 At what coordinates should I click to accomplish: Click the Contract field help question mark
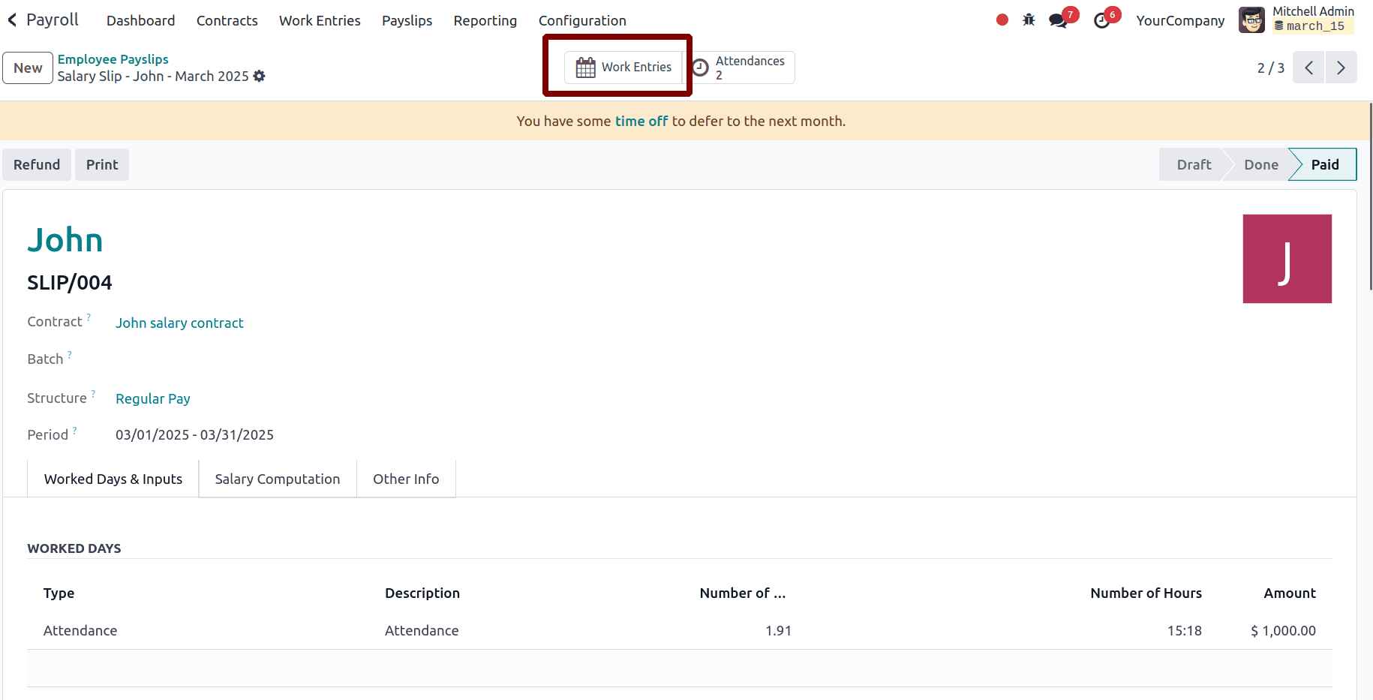(89, 317)
